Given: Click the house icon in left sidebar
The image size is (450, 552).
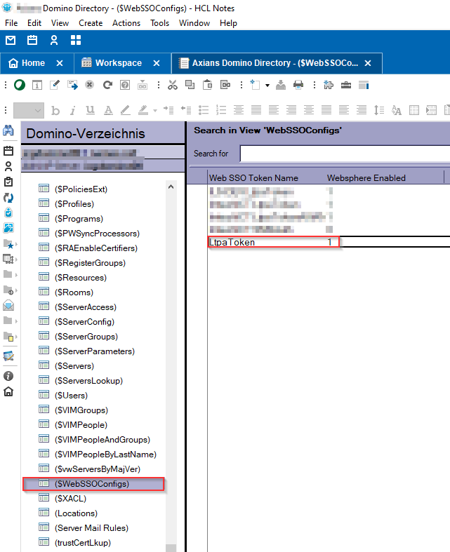Looking at the screenshot, I should (8, 391).
